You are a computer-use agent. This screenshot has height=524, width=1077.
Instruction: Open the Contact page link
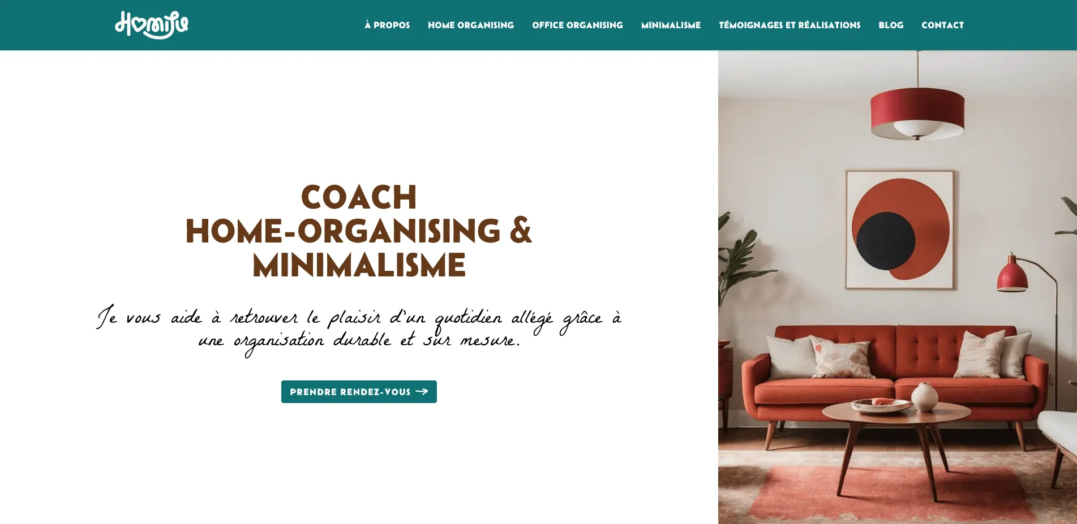pyautogui.click(x=942, y=25)
